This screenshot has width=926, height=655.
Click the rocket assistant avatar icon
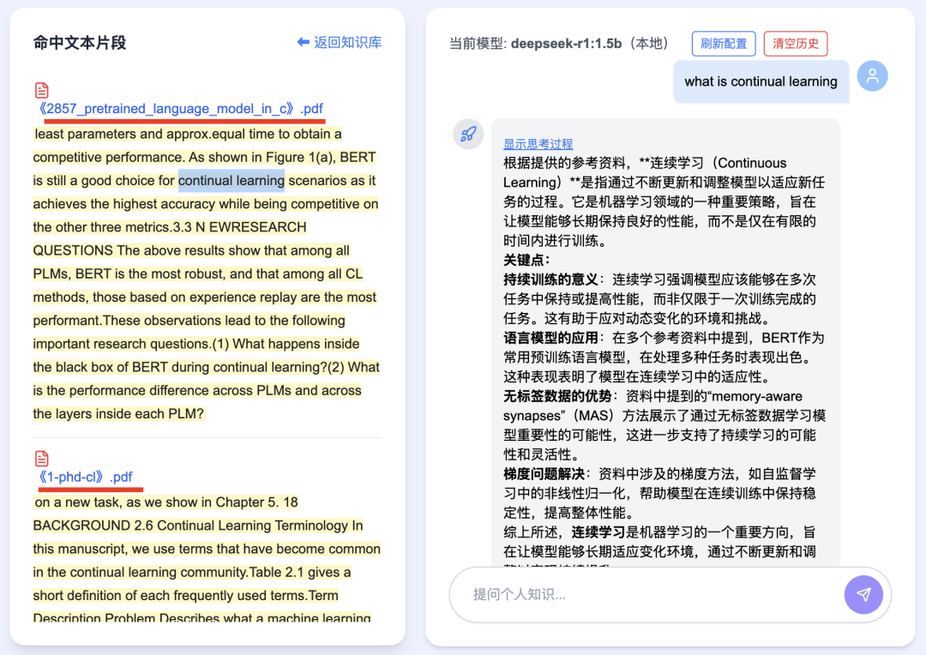pyautogui.click(x=468, y=134)
